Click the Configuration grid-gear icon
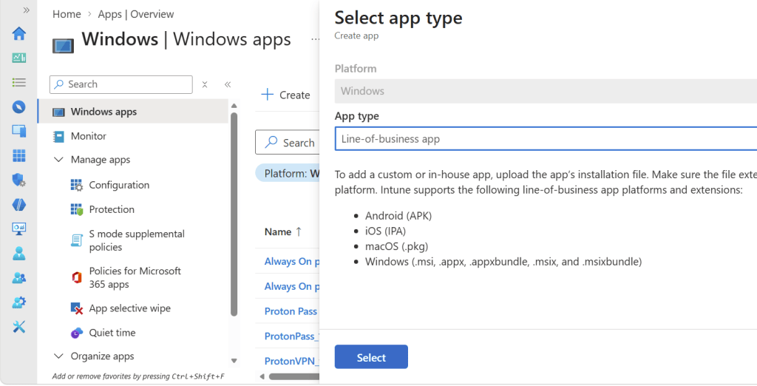The height and width of the screenshot is (386, 757). 77,185
